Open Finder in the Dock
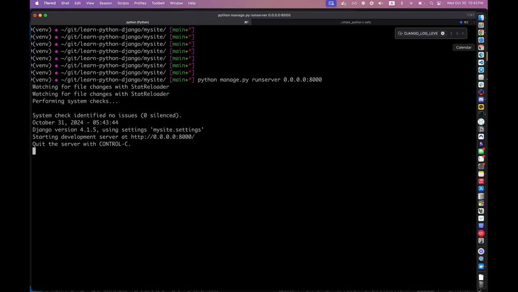Image resolution: width=518 pixels, height=292 pixels. click(x=481, y=18)
